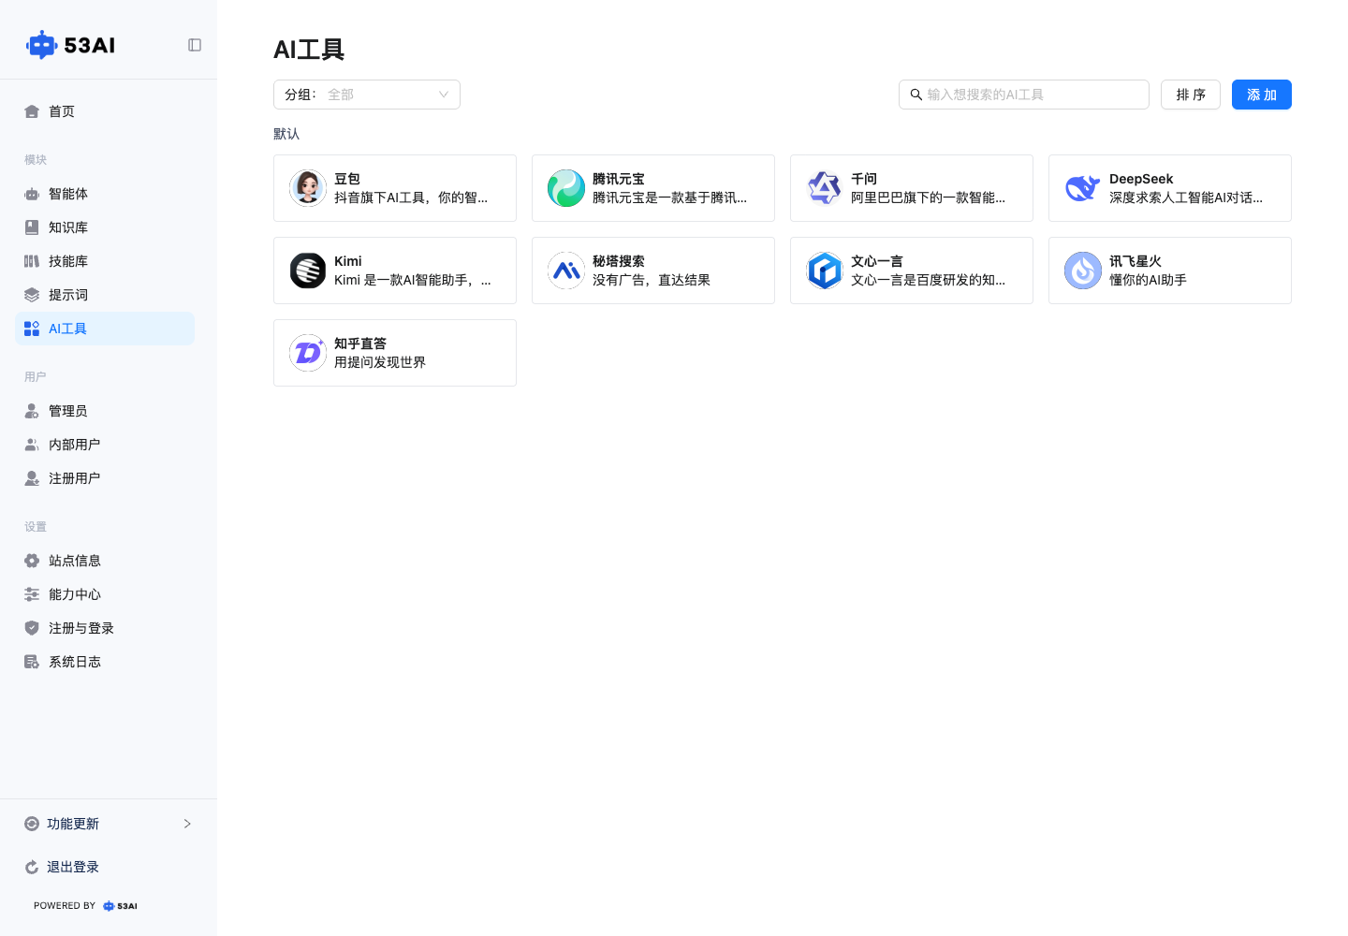Click the 豆包 avatar icon

(x=308, y=188)
